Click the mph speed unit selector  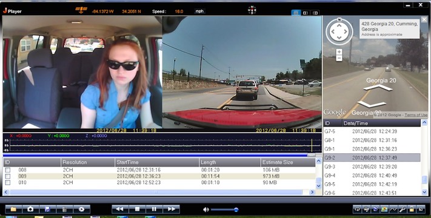(199, 12)
